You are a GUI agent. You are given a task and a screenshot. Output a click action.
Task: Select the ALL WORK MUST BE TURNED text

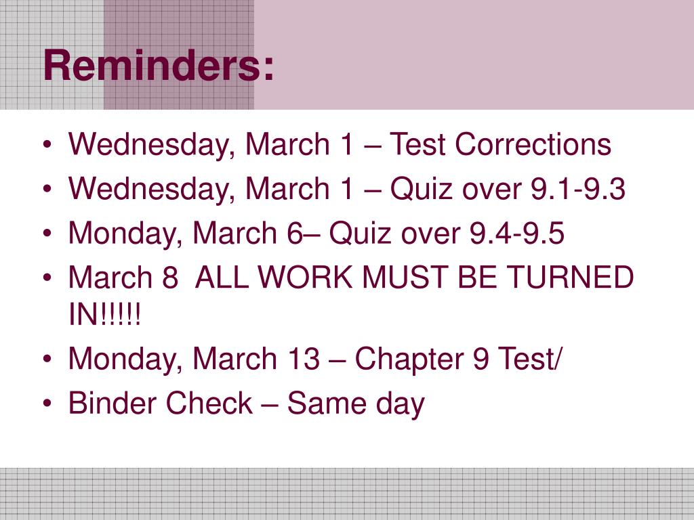[x=414, y=277]
